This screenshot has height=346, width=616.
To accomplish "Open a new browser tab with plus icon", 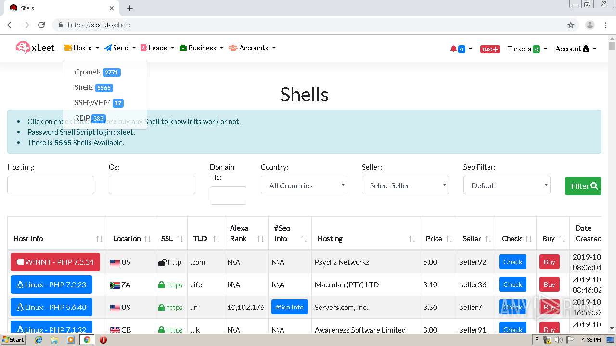I will (130, 8).
